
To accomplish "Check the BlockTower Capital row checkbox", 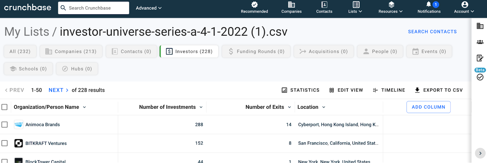I will [x=5, y=161].
